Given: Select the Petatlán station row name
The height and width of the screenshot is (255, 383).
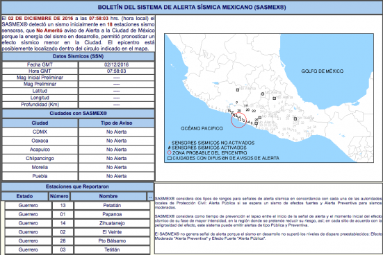Looking at the screenshot, I should 112,206.
